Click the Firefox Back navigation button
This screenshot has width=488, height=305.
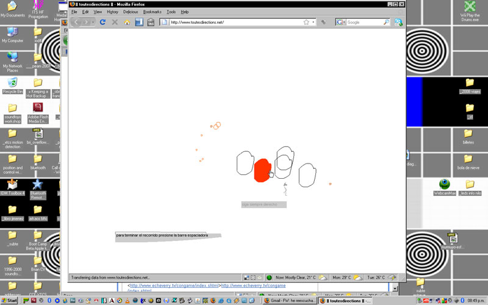[x=77, y=23]
